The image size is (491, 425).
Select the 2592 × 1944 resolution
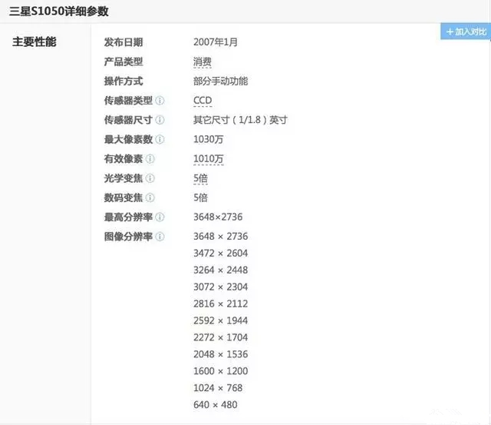coord(220,321)
